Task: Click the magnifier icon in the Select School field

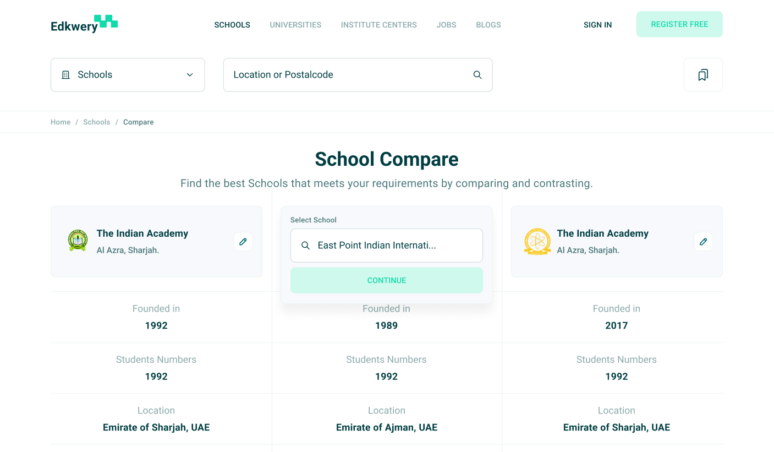Action: tap(305, 246)
